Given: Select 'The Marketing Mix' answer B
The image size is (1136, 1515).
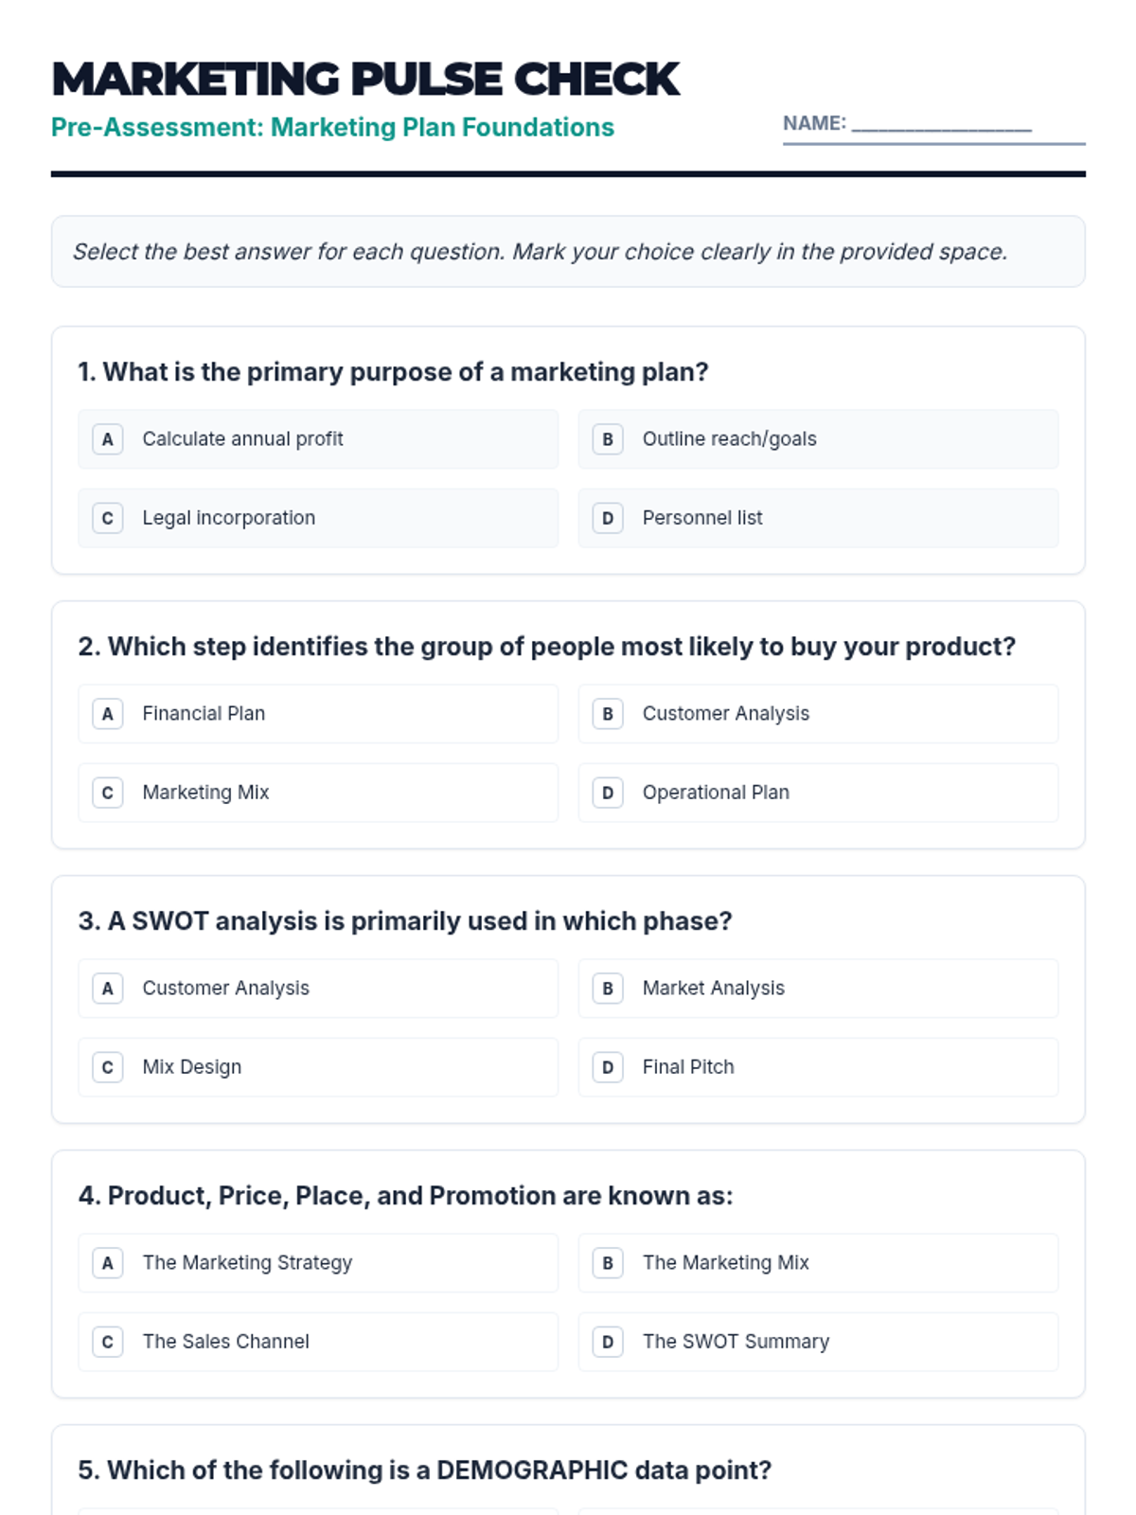Looking at the screenshot, I should (818, 1263).
